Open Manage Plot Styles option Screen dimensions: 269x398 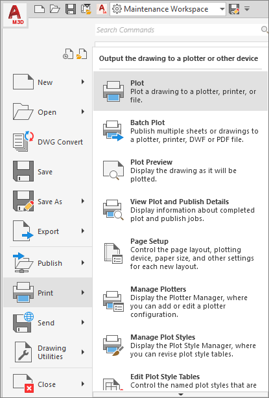[x=180, y=345]
